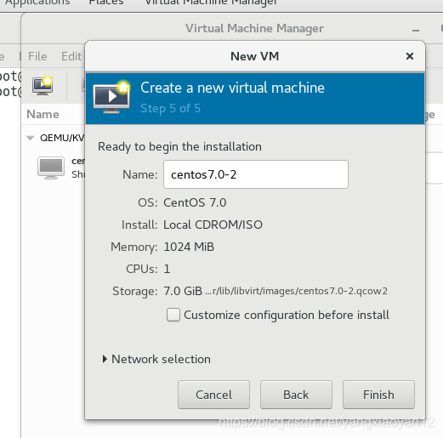This screenshot has width=443, height=438.
Task: Close the New VM dialog
Action: 410,56
